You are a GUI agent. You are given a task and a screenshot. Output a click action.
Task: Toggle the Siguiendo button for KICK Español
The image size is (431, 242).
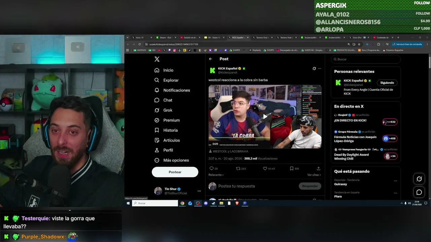click(387, 83)
